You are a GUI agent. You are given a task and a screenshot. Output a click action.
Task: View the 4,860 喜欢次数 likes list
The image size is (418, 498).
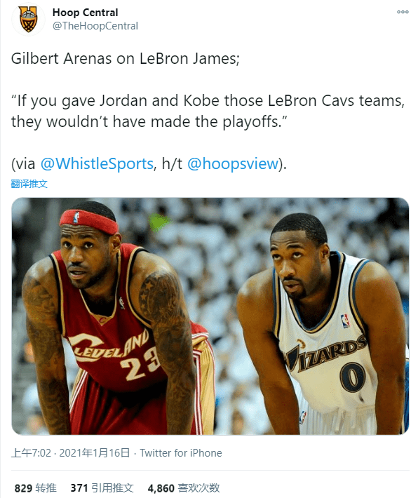184,488
